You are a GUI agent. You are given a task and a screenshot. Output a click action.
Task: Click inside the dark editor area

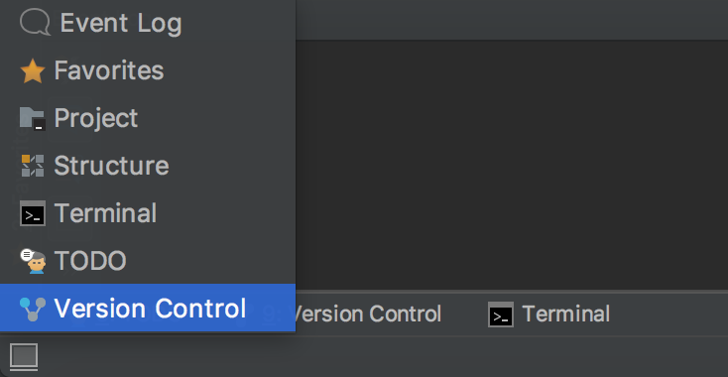coord(512,165)
